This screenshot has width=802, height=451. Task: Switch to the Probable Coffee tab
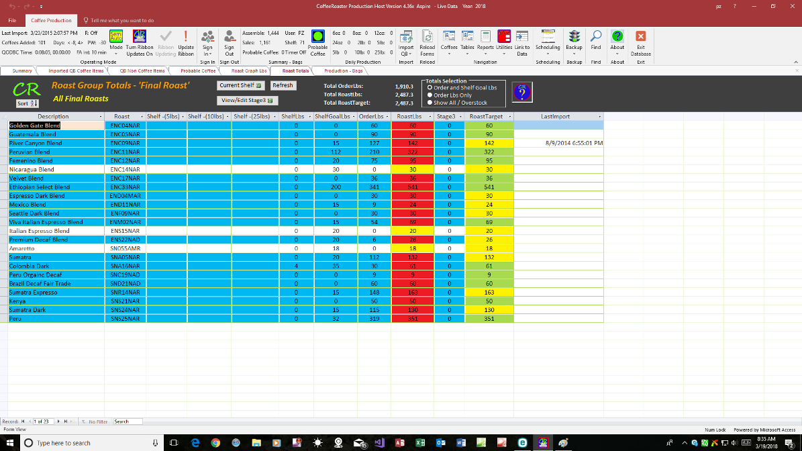pyautogui.click(x=198, y=71)
